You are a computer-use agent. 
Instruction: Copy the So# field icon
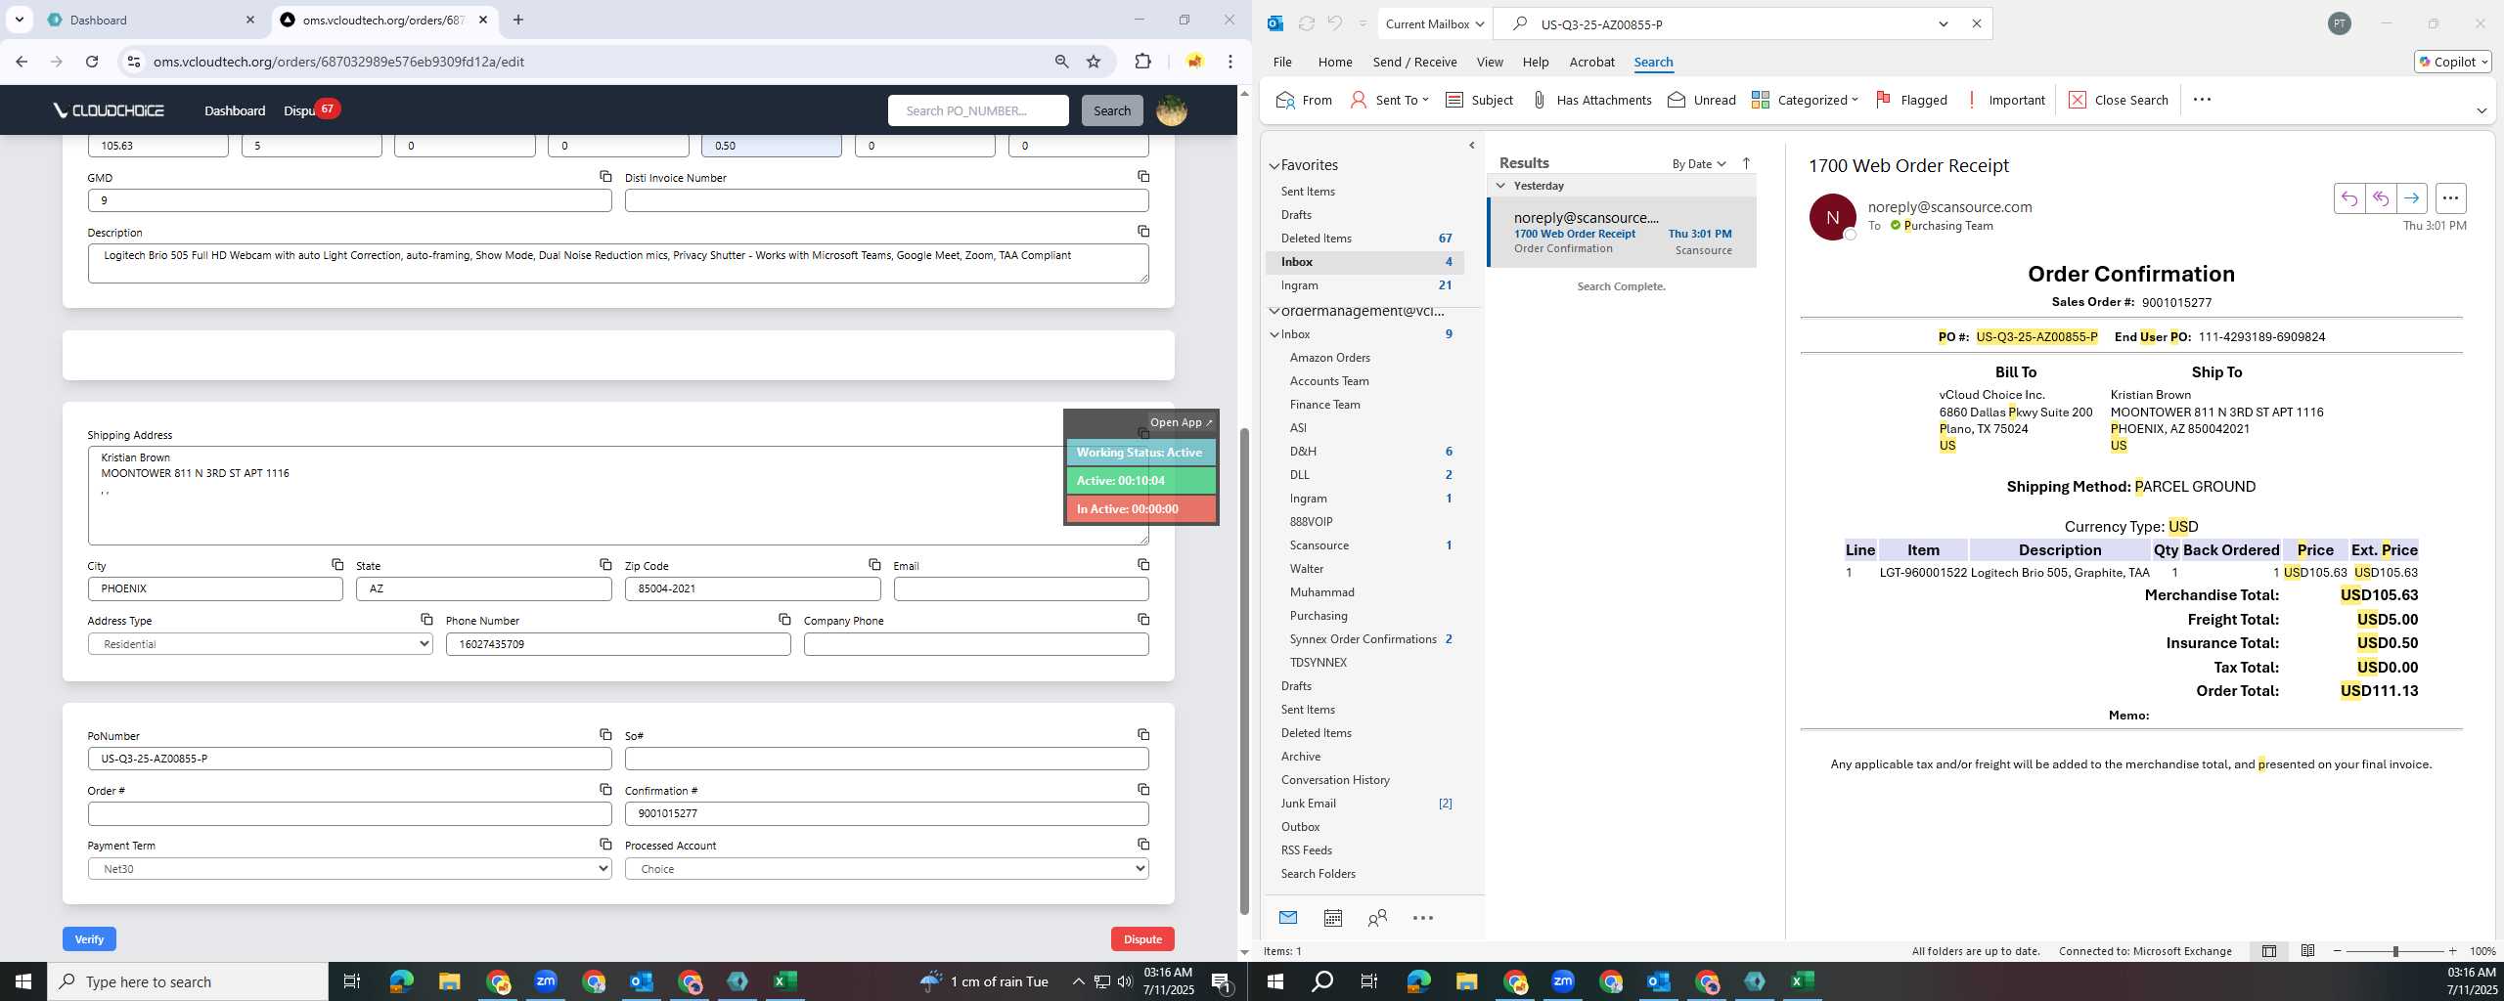pyautogui.click(x=1142, y=734)
